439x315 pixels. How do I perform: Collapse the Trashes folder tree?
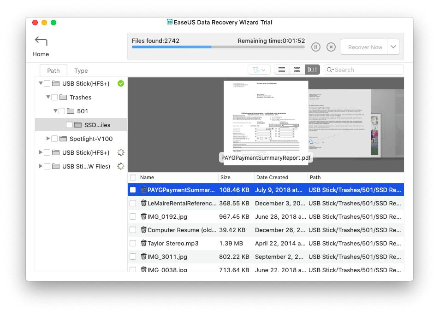(x=48, y=97)
